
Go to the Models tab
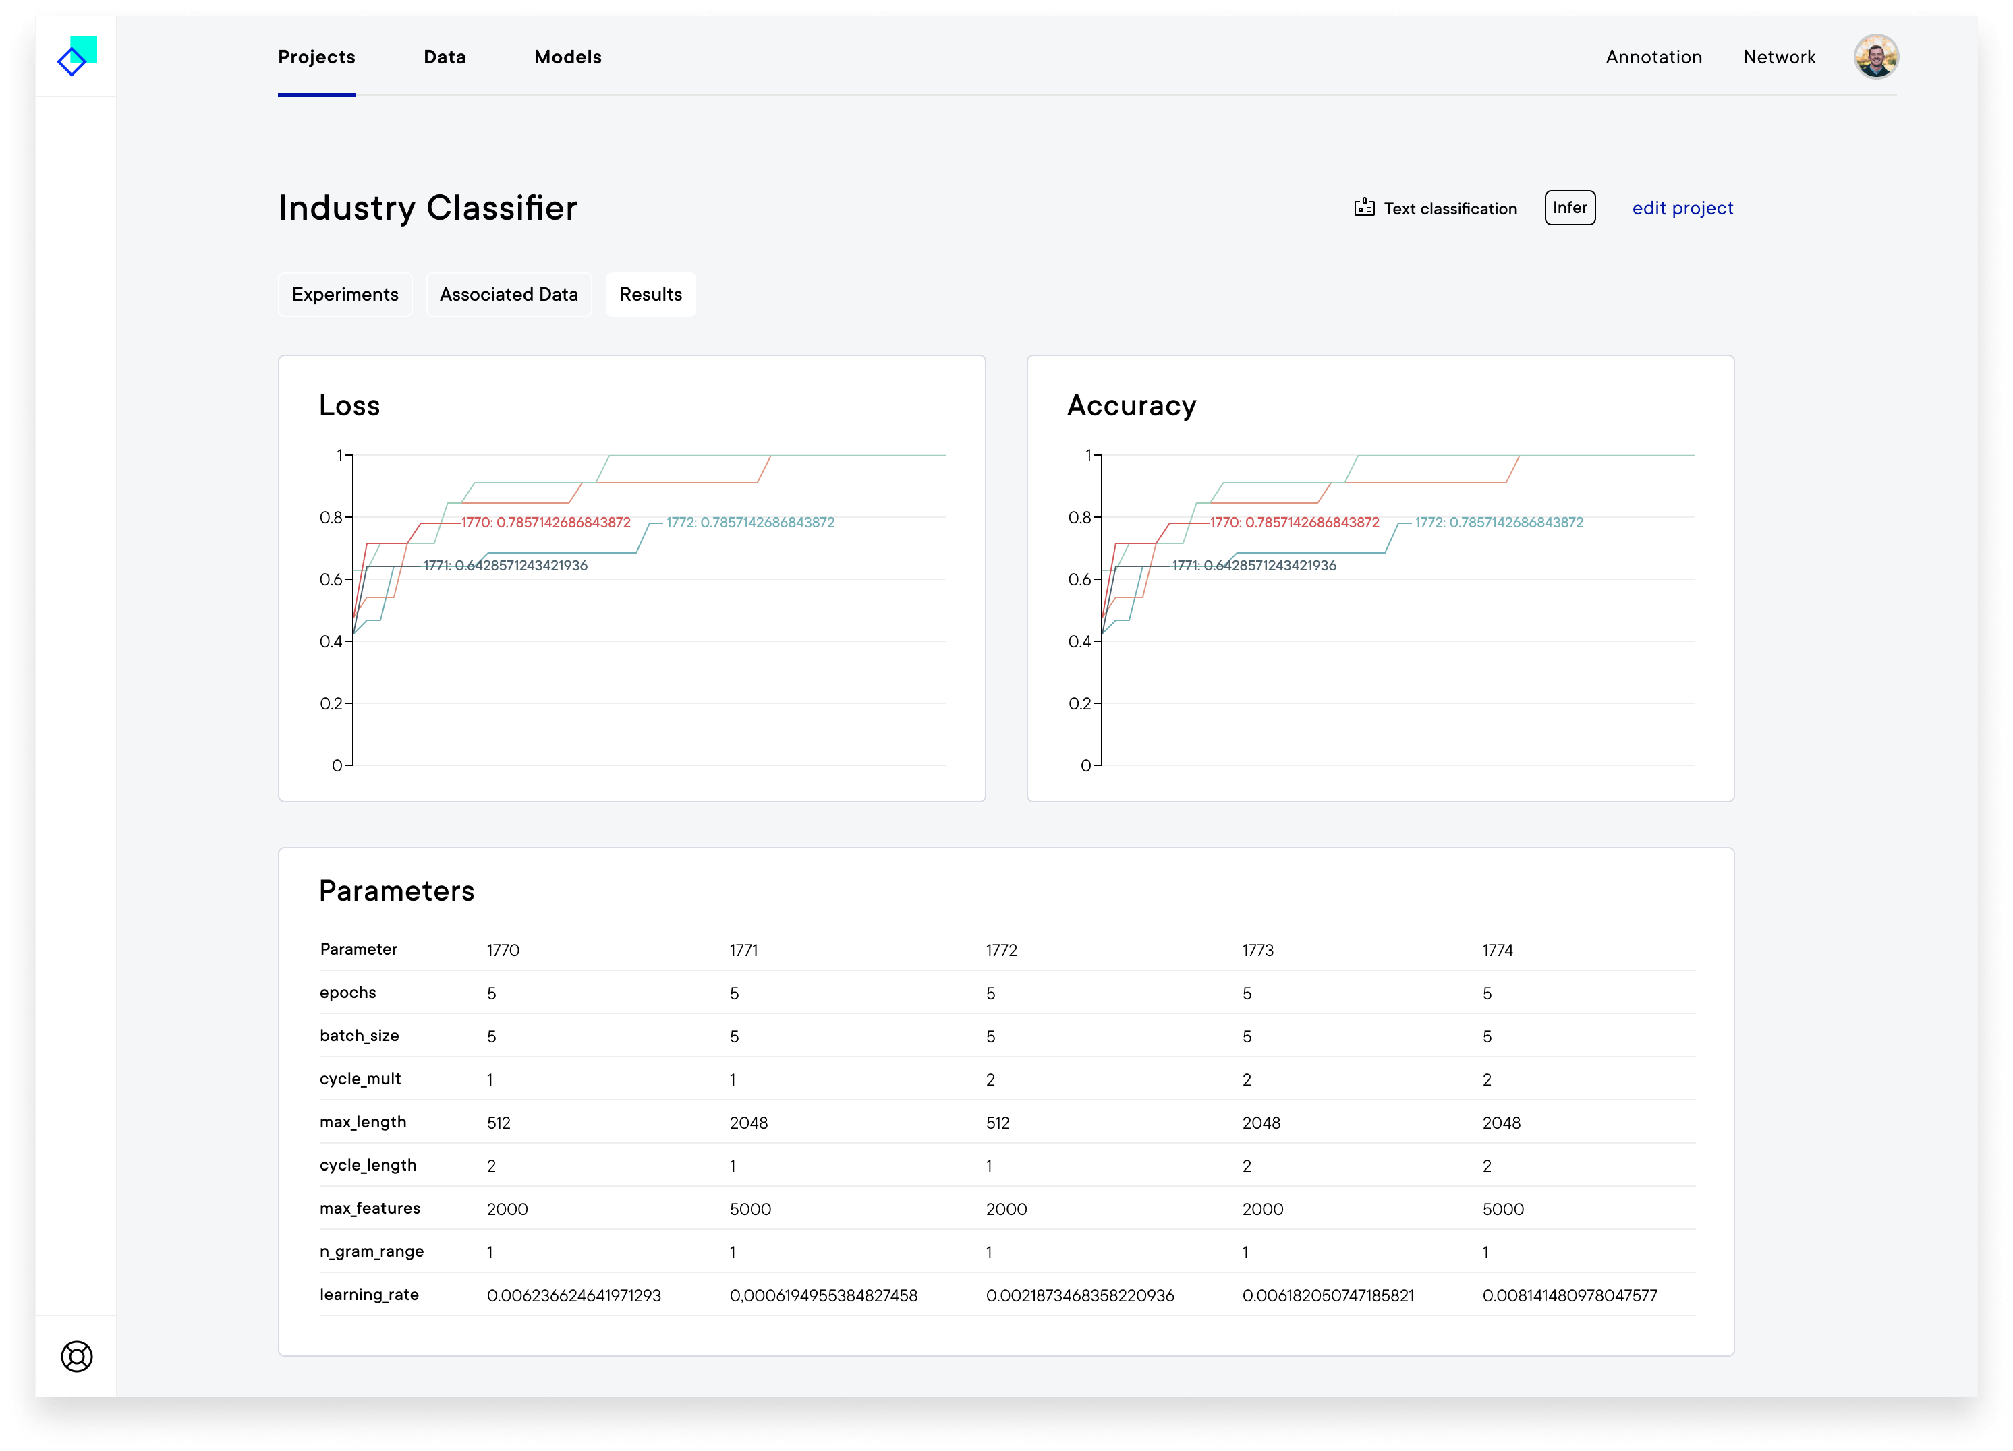click(x=567, y=57)
